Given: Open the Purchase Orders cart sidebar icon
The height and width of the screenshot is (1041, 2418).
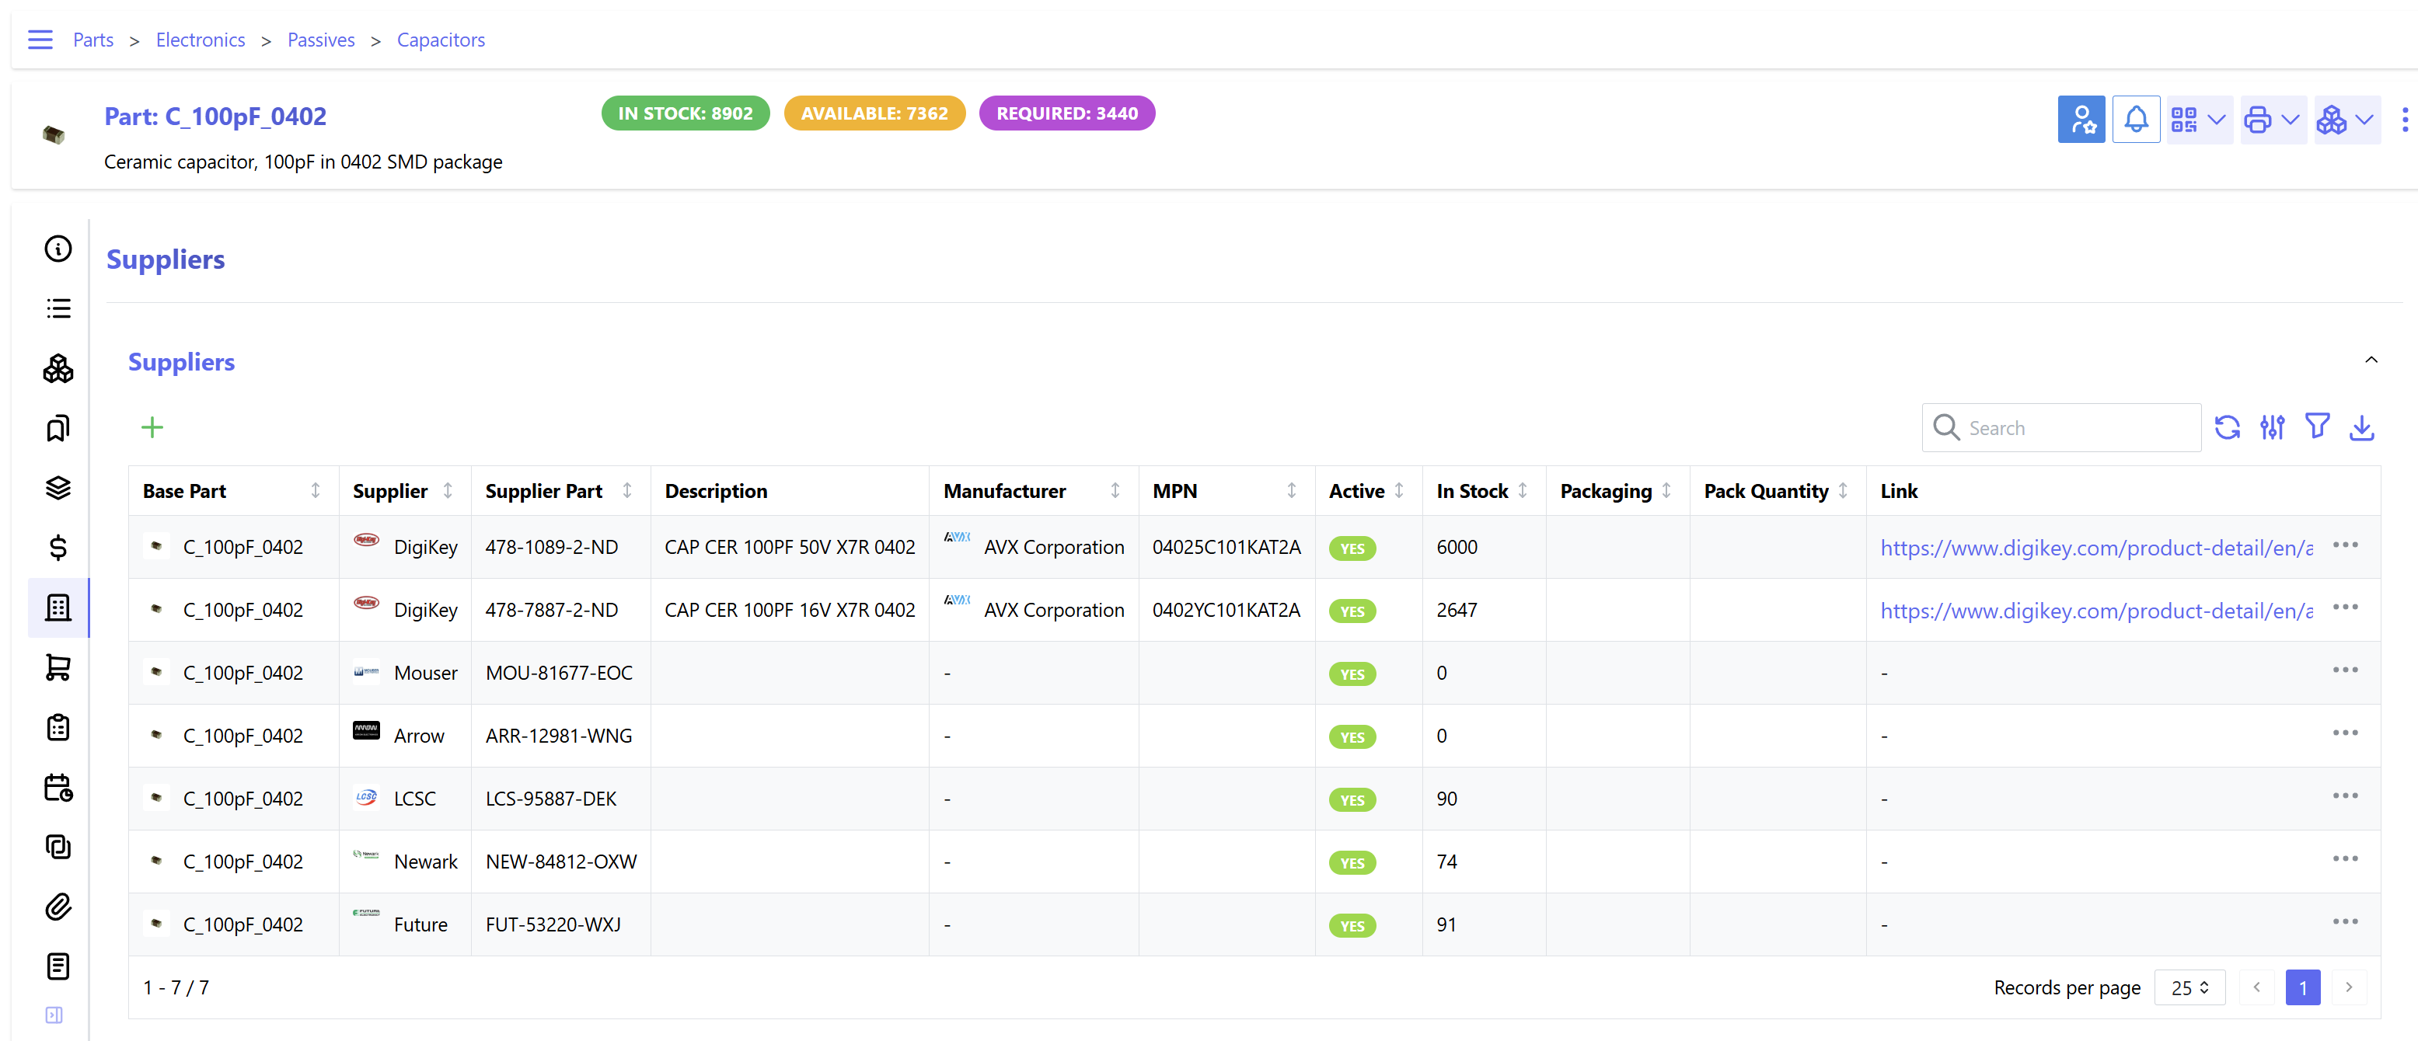Looking at the screenshot, I should [58, 668].
